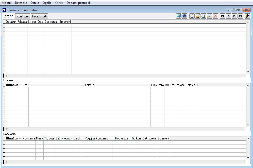Screen dimensions: 253x168
Task: Click the Naziv column header
Action: click(39, 138)
